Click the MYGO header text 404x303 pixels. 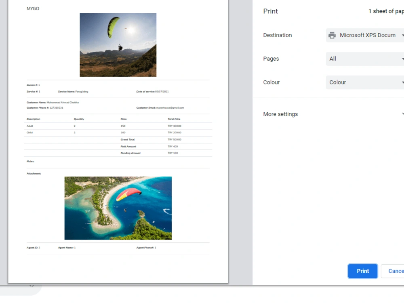[33, 8]
